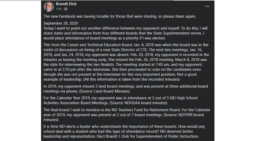The image size is (276, 141).
Task: Click the ND High School Activities Association paragraph
Action: (x=121, y=100)
